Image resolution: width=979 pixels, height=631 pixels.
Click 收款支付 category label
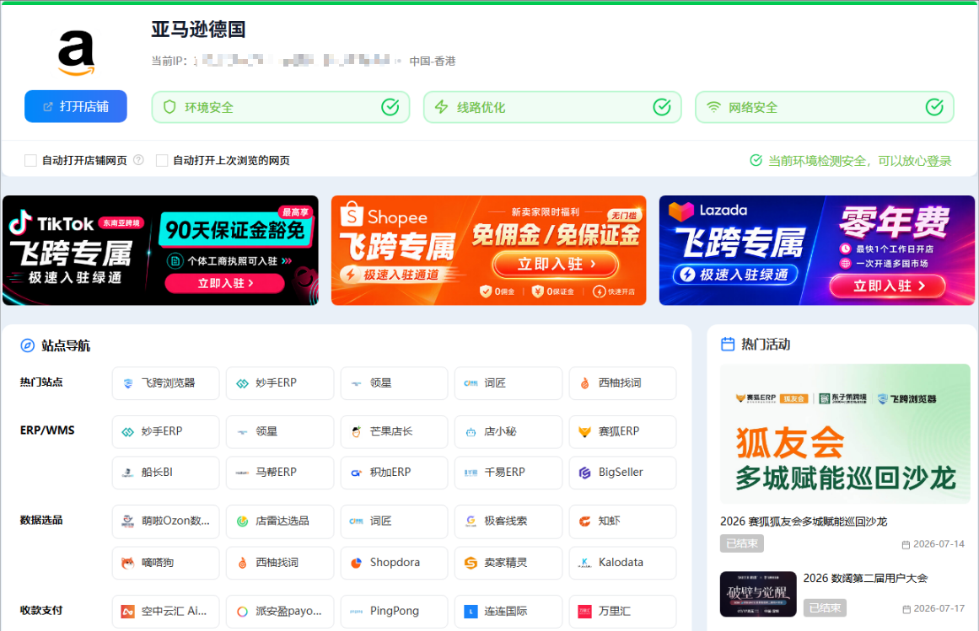tap(41, 611)
